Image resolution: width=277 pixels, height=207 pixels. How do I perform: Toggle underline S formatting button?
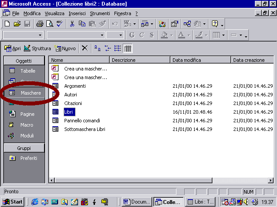152,35
